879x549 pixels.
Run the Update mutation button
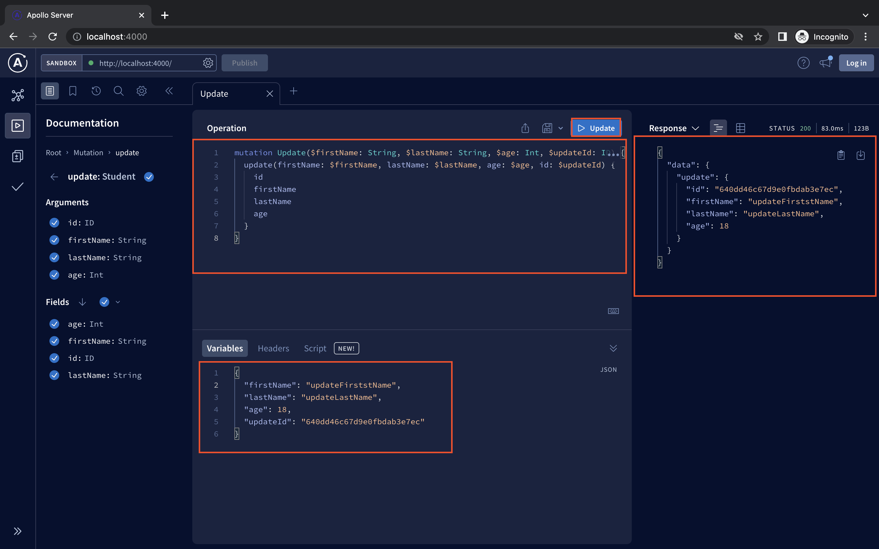(x=596, y=128)
